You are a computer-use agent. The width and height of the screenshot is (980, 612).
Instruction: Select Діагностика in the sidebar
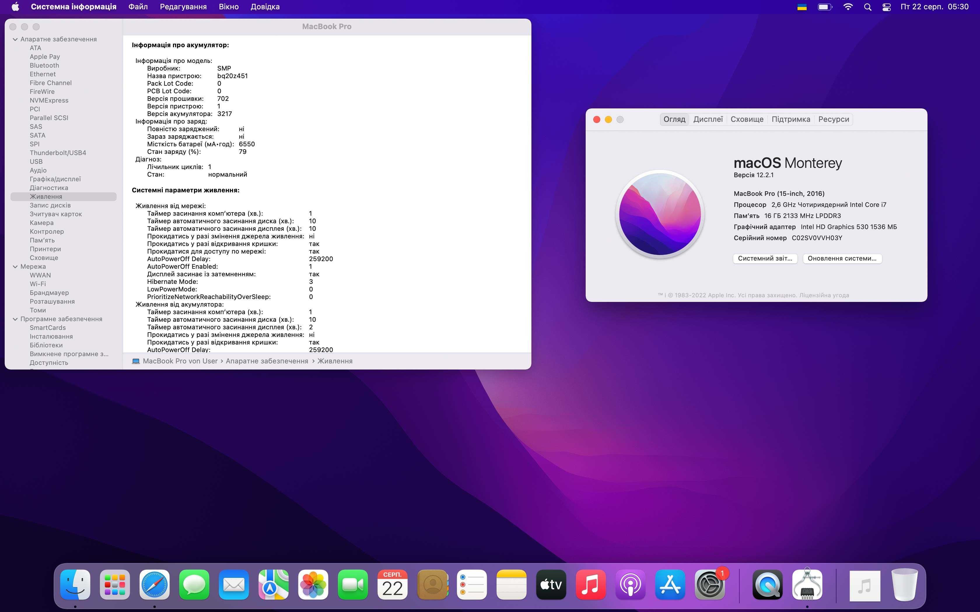click(x=49, y=188)
